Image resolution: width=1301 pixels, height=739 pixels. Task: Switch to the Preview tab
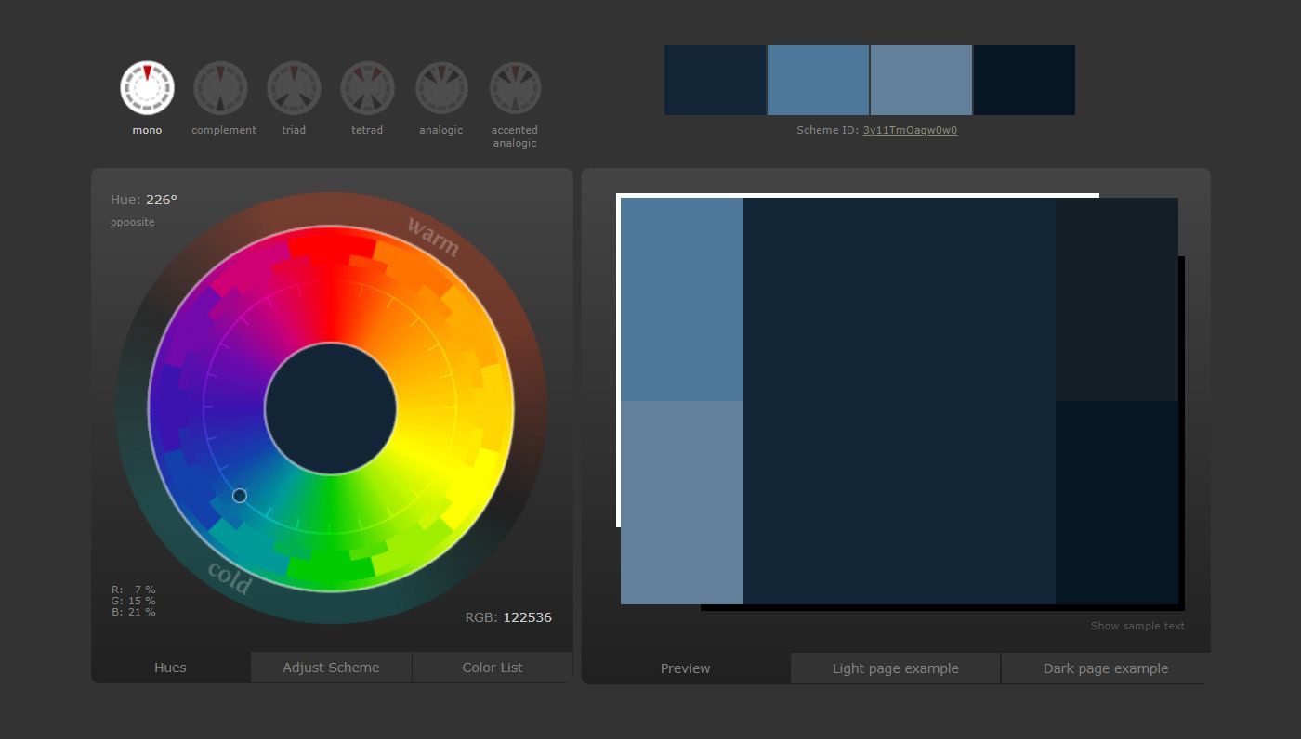click(x=685, y=668)
